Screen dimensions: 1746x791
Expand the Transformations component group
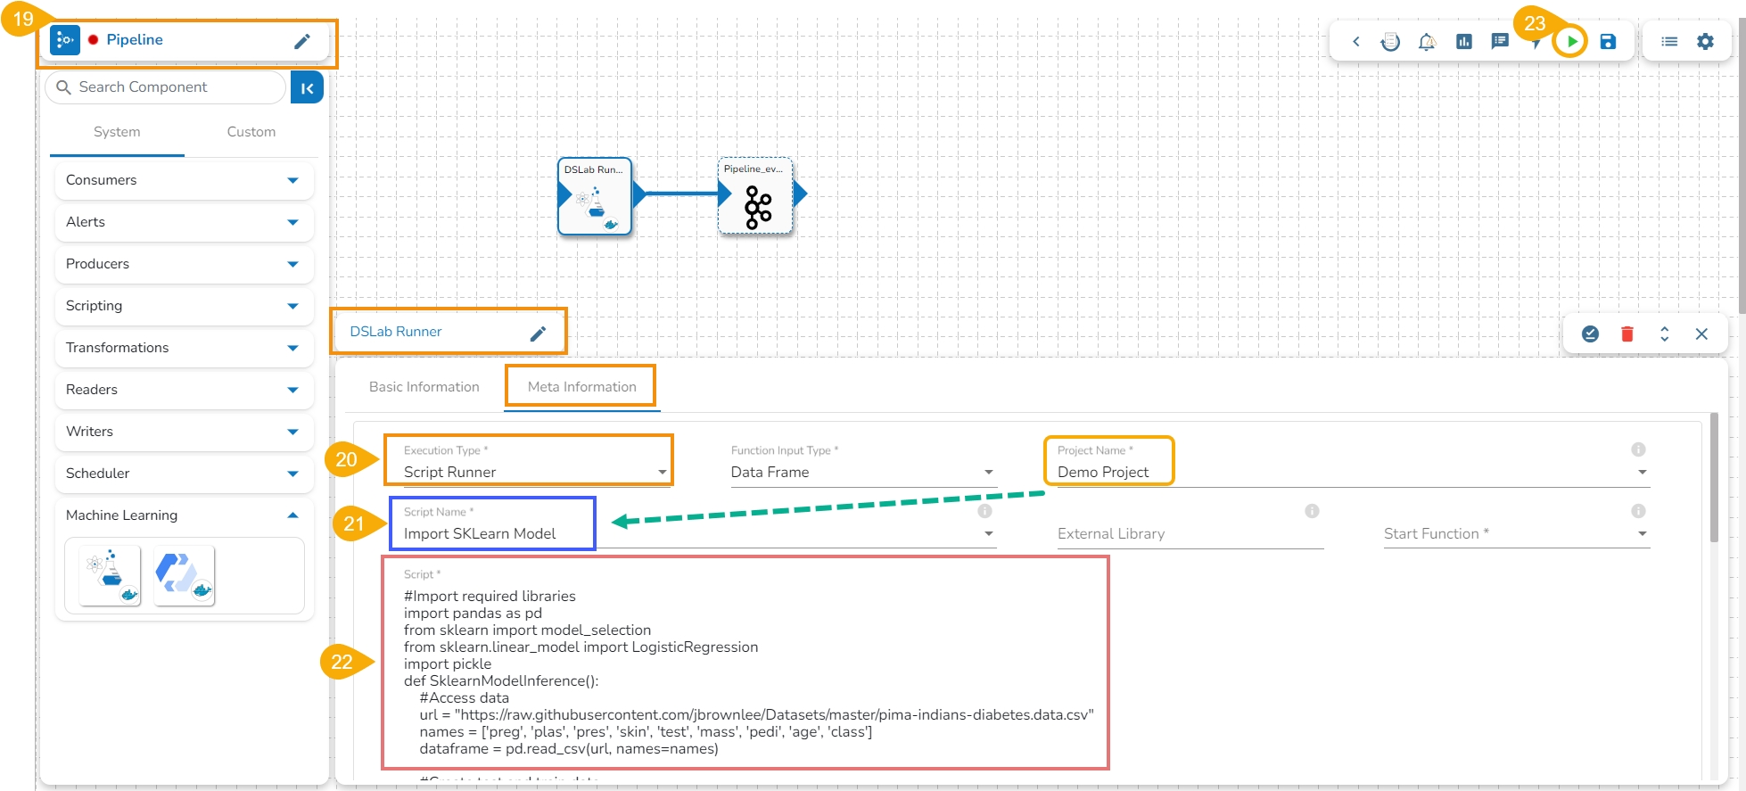184,348
